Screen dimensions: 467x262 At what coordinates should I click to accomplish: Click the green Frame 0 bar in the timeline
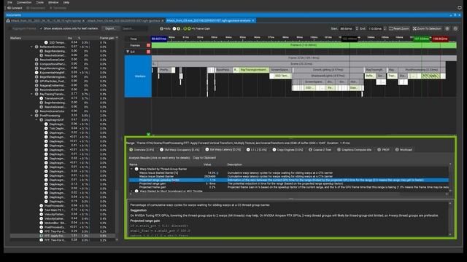304,45
